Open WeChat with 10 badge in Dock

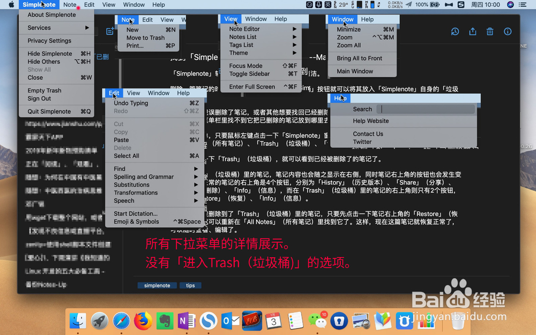(x=317, y=321)
